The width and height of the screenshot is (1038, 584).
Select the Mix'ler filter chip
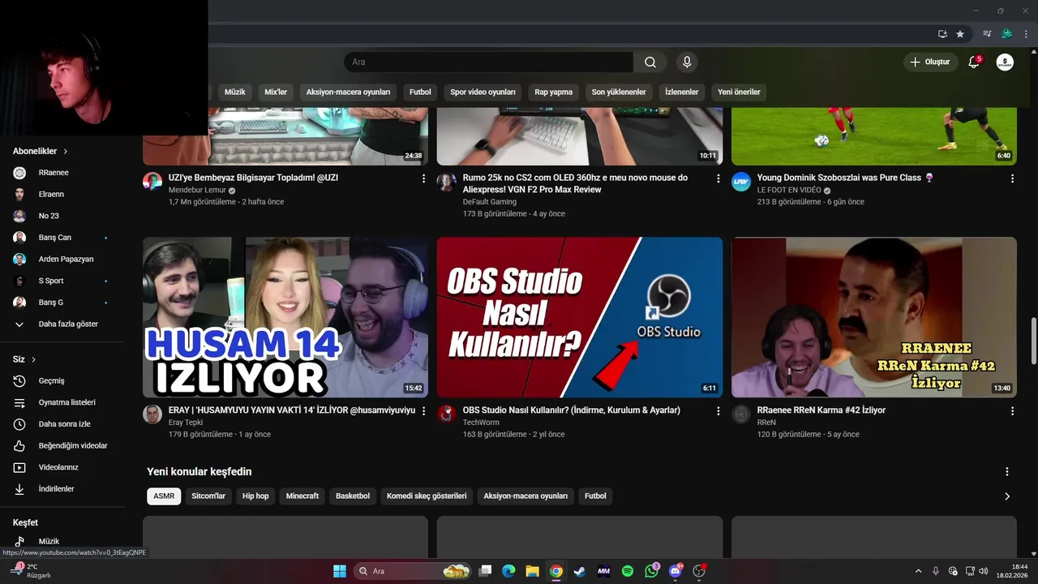(x=276, y=92)
